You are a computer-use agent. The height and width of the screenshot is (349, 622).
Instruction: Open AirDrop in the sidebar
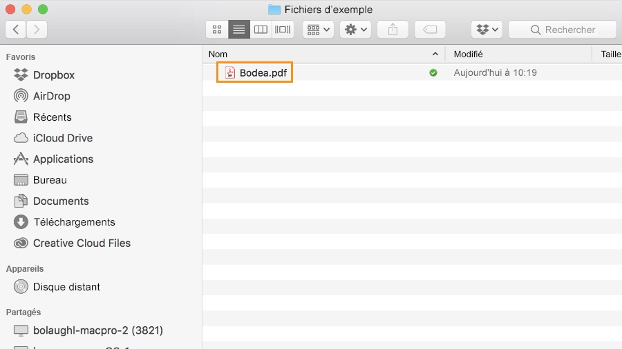pos(42,96)
